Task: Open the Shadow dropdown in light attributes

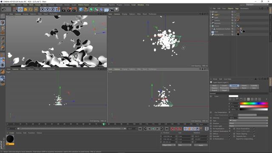Action: 248,123
